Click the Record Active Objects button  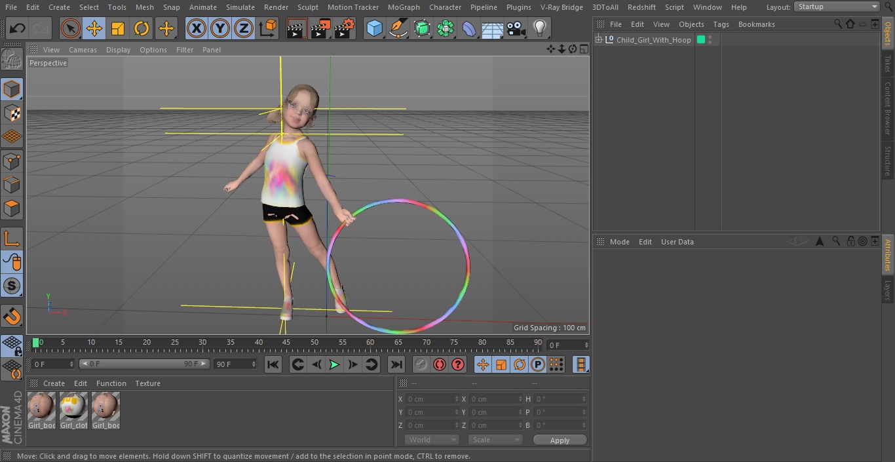421,364
